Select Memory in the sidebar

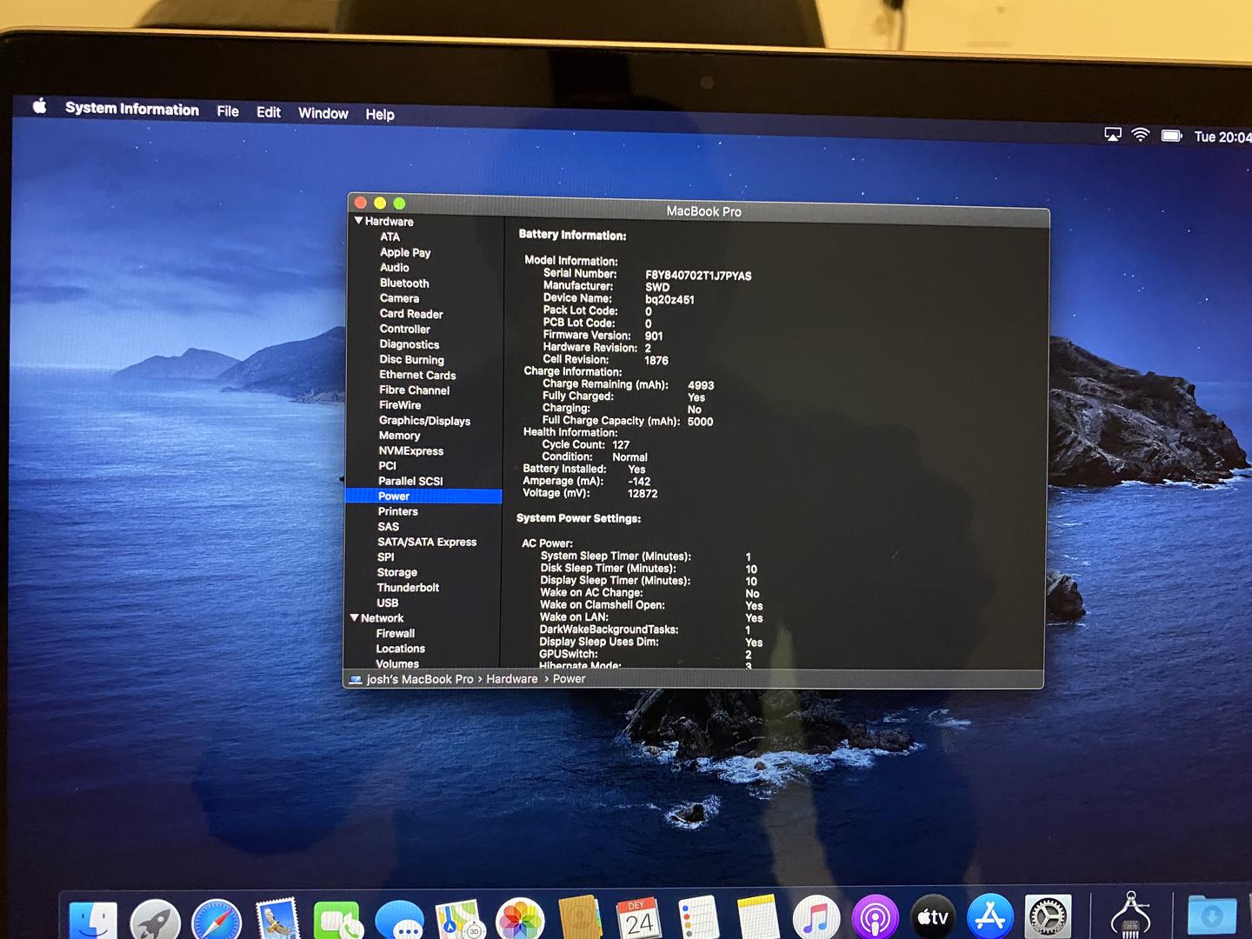(399, 436)
